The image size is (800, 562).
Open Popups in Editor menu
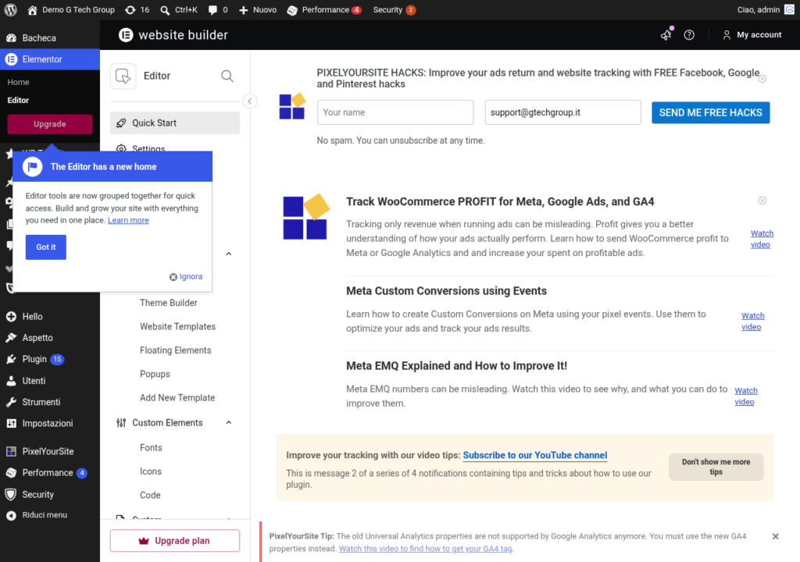155,374
